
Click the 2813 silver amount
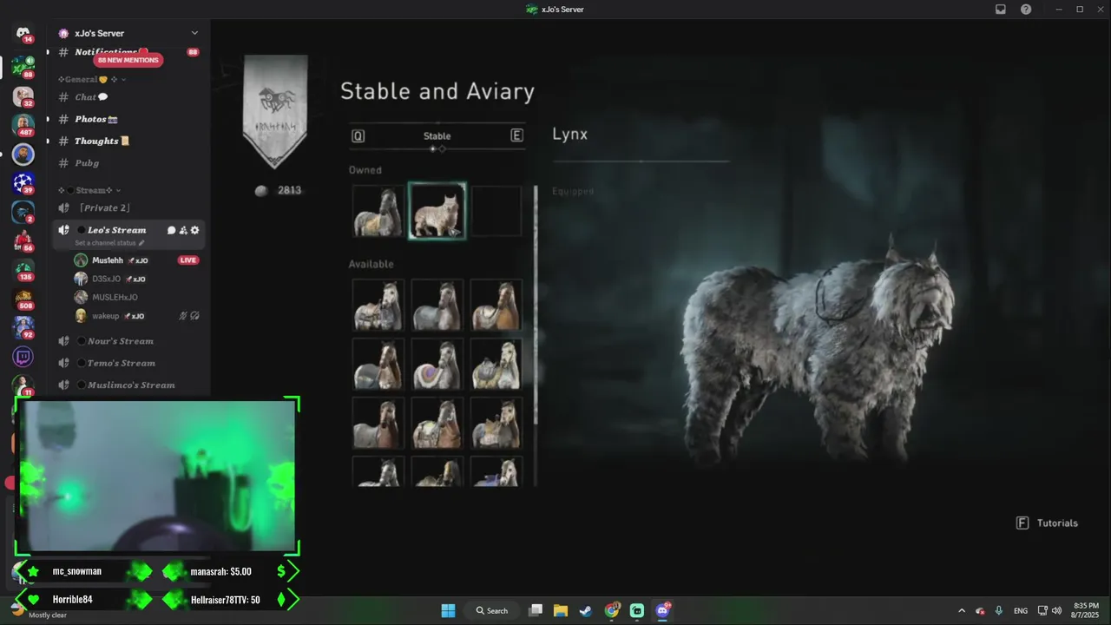(289, 191)
